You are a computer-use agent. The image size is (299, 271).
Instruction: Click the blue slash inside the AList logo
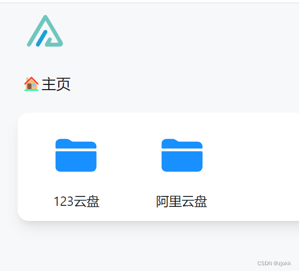tap(42, 38)
